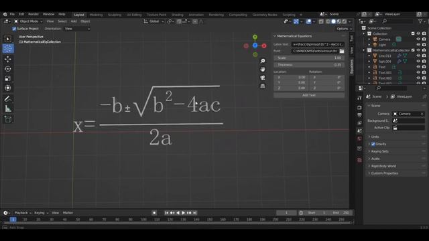
Task: Toggle the Gravity checkbox
Action: [373, 144]
